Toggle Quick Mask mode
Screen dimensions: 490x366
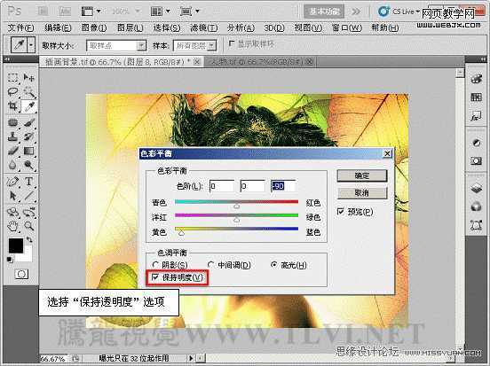pyautogui.click(x=21, y=274)
